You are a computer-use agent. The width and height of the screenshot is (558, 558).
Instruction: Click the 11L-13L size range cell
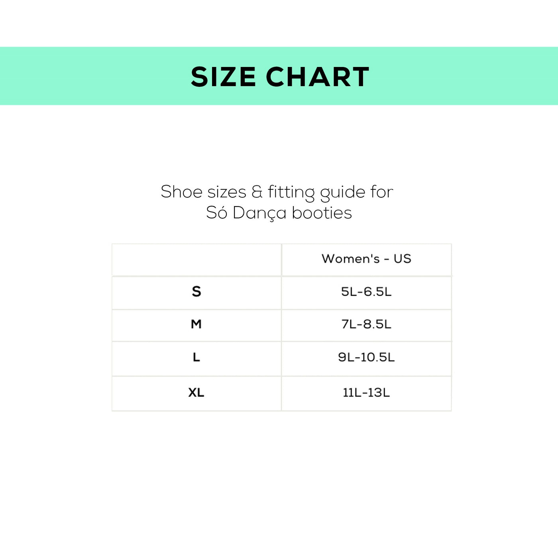[366, 393]
